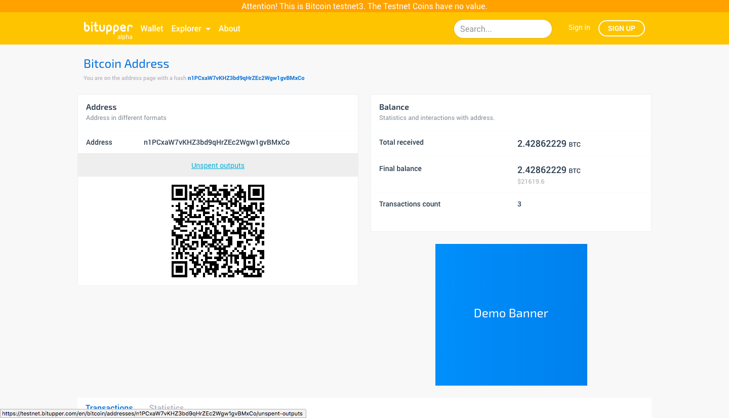Click the Transactions count value 3
The width and height of the screenshot is (729, 418).
519,204
